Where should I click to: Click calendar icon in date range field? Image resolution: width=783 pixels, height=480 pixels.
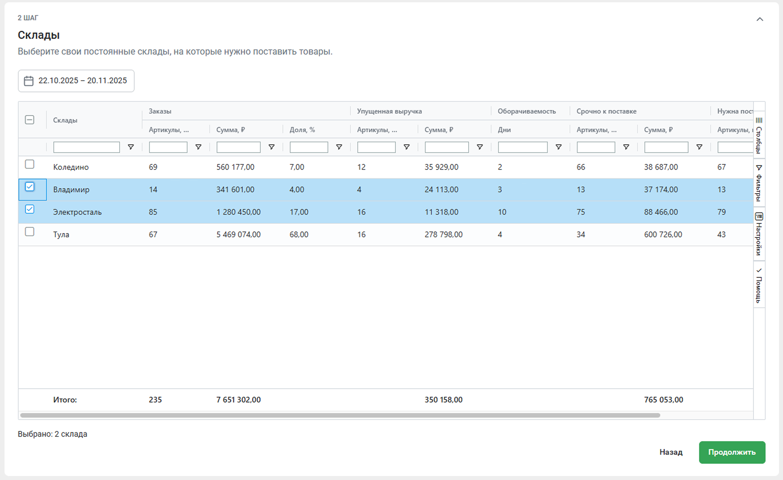click(x=29, y=81)
